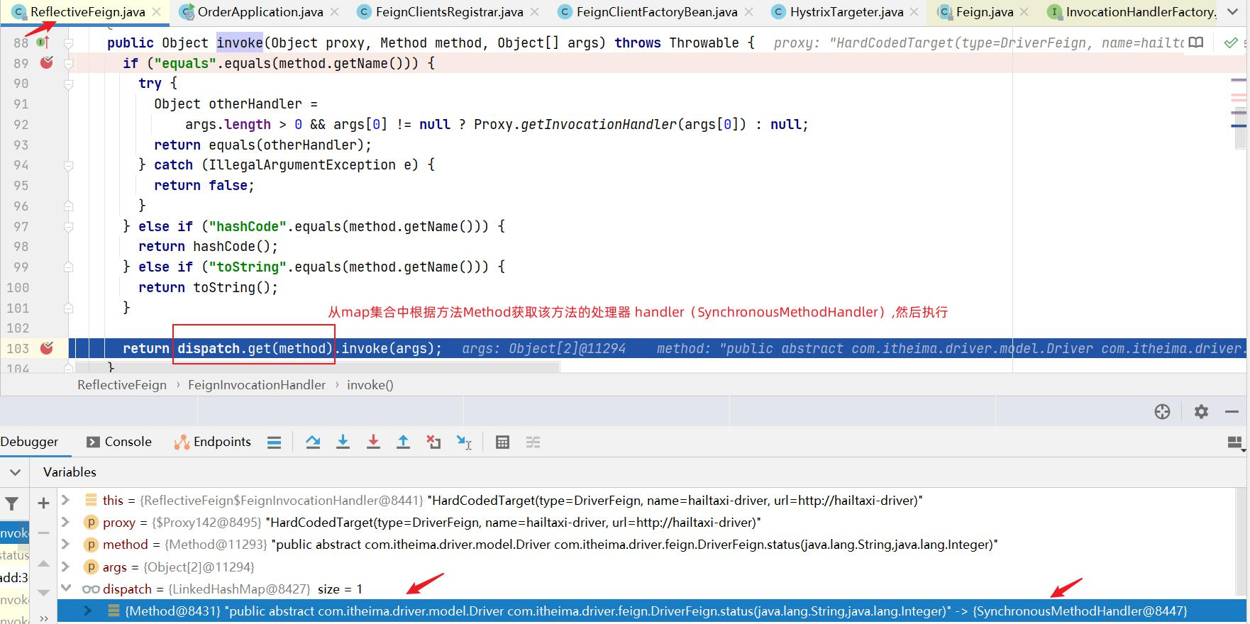Viewport: 1250px width, 624px height.
Task: Close the OrderApplication.java tab
Action: [x=335, y=12]
